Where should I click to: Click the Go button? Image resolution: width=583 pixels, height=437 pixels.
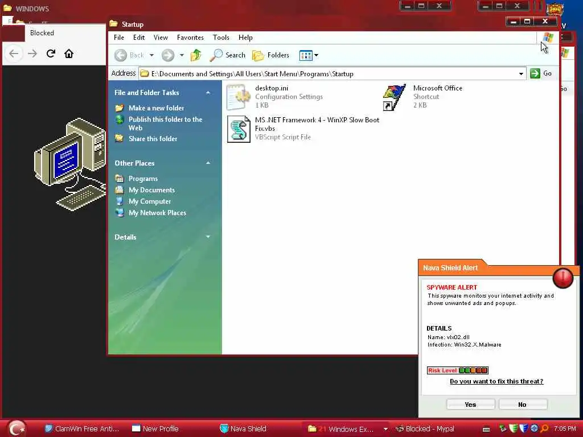click(x=541, y=73)
